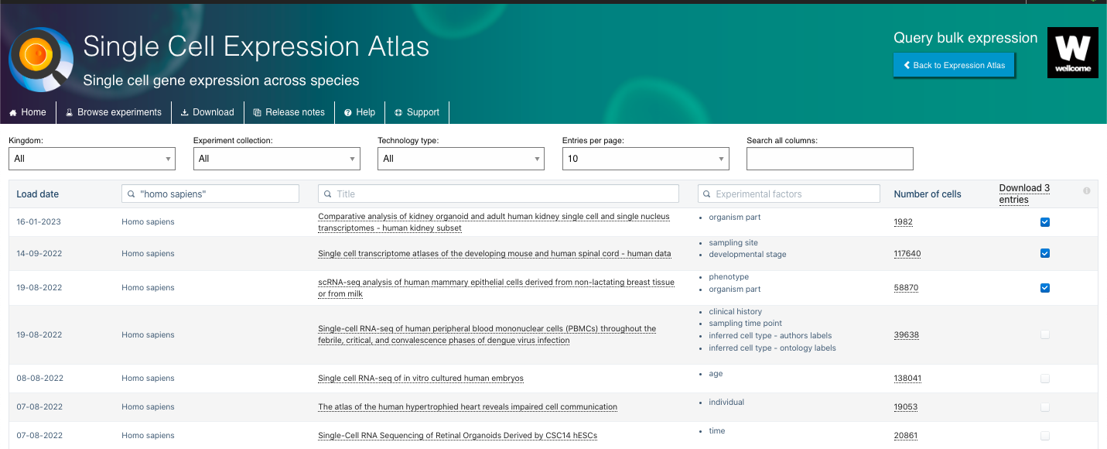1107x449 pixels.
Task: Uncheck the kidney organoid experiment download checkbox
Action: (1045, 222)
